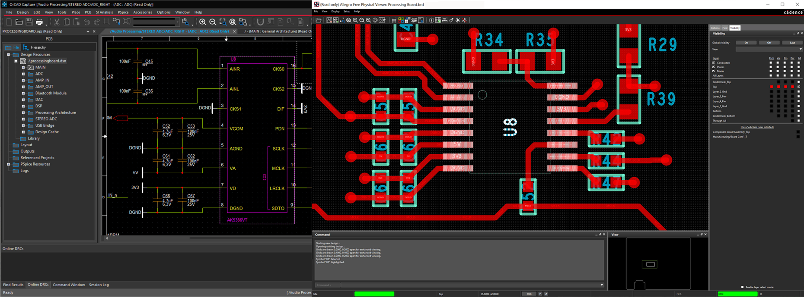Screen dimensions: 804x297
Task: Expand the PSpice Resources tree node
Action: pos(8,164)
